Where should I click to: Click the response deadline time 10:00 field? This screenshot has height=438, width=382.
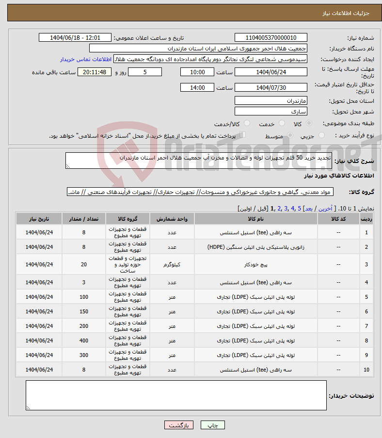pyautogui.click(x=197, y=72)
